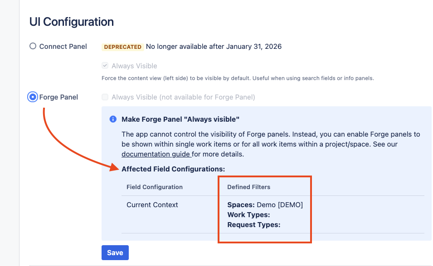Select the Current Context row cell
433x266 pixels.
pos(152,205)
